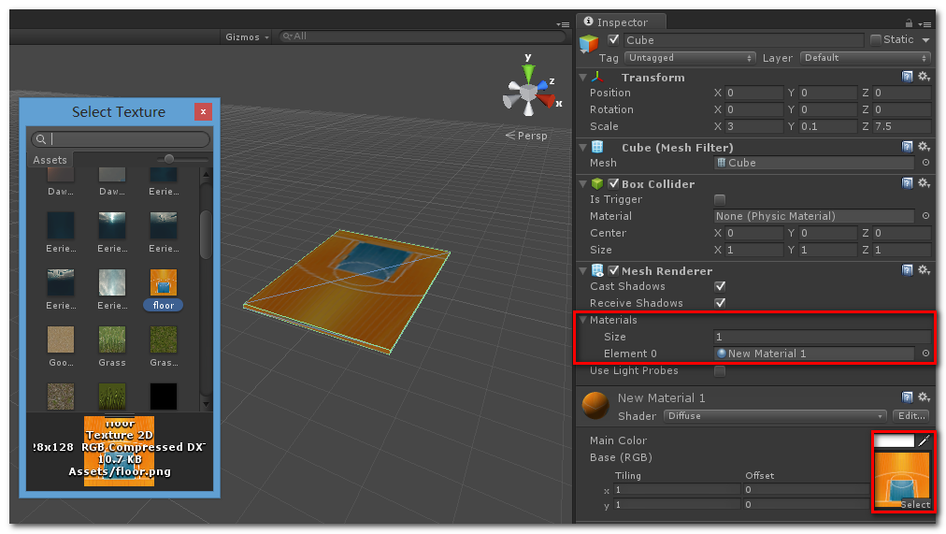Open Box Collider gear menu
946x534 pixels.
click(x=924, y=183)
